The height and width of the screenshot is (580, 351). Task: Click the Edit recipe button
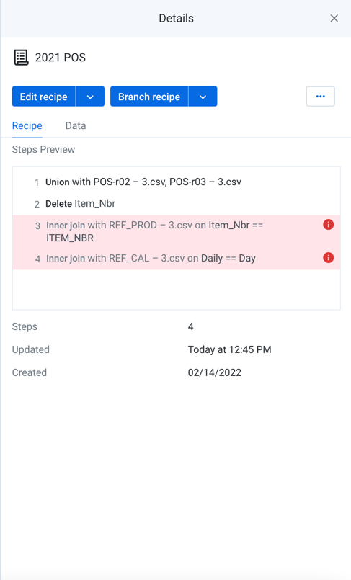pos(44,97)
